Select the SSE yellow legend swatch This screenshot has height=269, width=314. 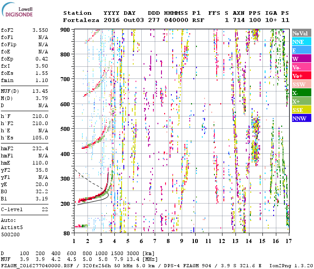[301, 110]
